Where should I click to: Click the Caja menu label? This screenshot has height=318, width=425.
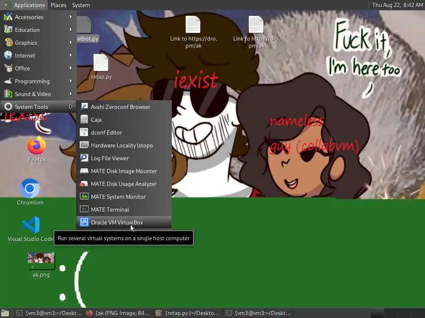[x=96, y=120]
